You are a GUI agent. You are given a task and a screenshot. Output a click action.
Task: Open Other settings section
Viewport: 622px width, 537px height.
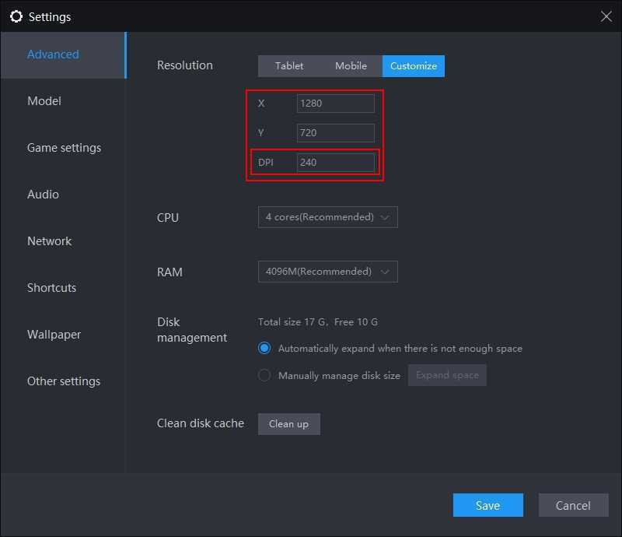[x=64, y=381]
